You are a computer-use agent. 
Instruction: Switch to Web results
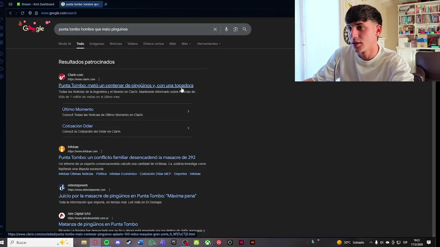173,44
